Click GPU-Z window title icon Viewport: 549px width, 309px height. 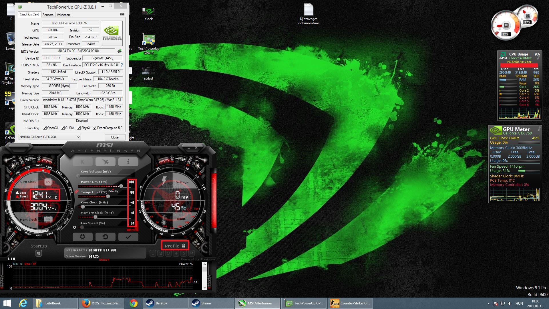point(20,7)
